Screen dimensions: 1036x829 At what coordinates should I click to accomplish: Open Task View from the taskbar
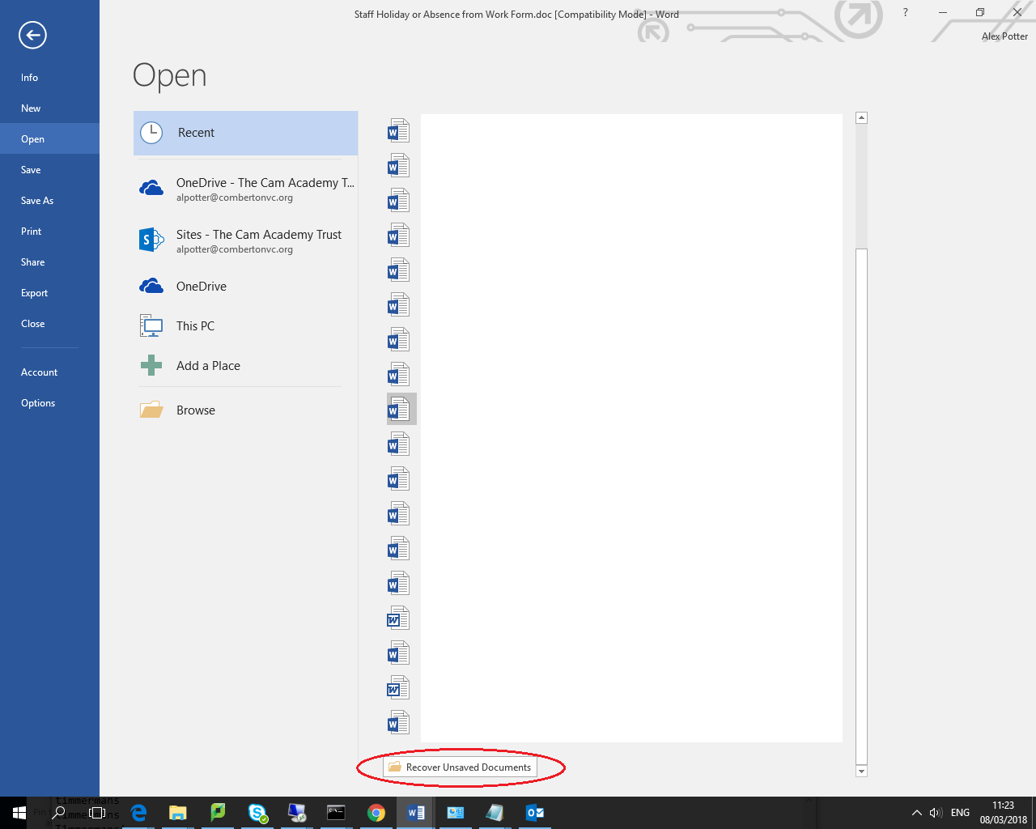(97, 813)
